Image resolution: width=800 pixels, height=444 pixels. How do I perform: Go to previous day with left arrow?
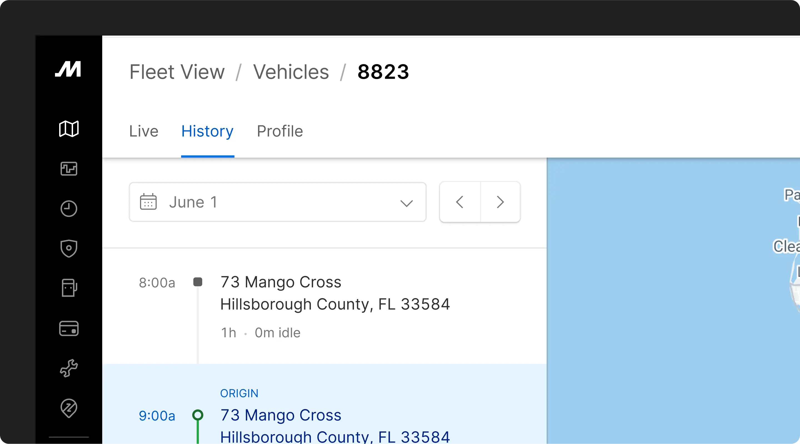tap(460, 202)
